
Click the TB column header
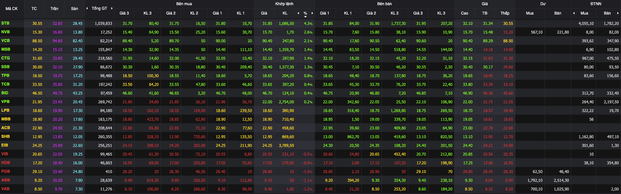coord(485,13)
